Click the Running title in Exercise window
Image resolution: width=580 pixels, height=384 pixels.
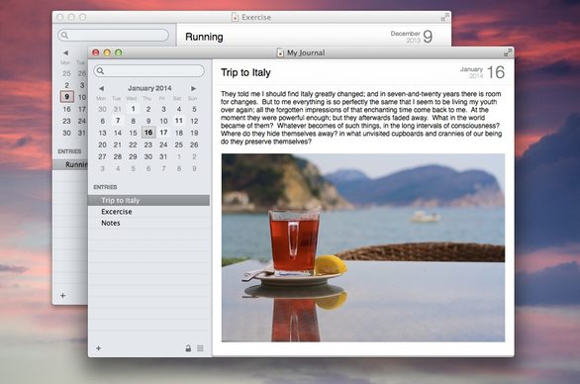coord(204,37)
